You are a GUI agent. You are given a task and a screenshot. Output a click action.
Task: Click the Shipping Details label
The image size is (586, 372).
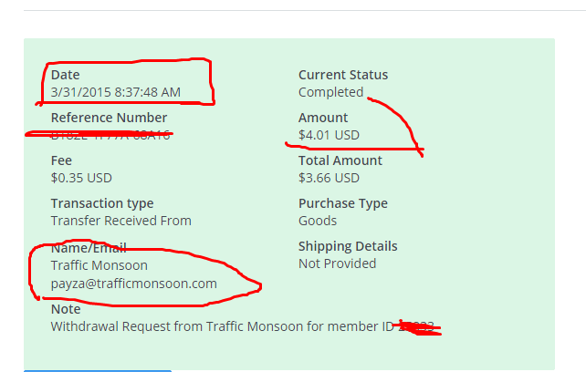tap(347, 246)
